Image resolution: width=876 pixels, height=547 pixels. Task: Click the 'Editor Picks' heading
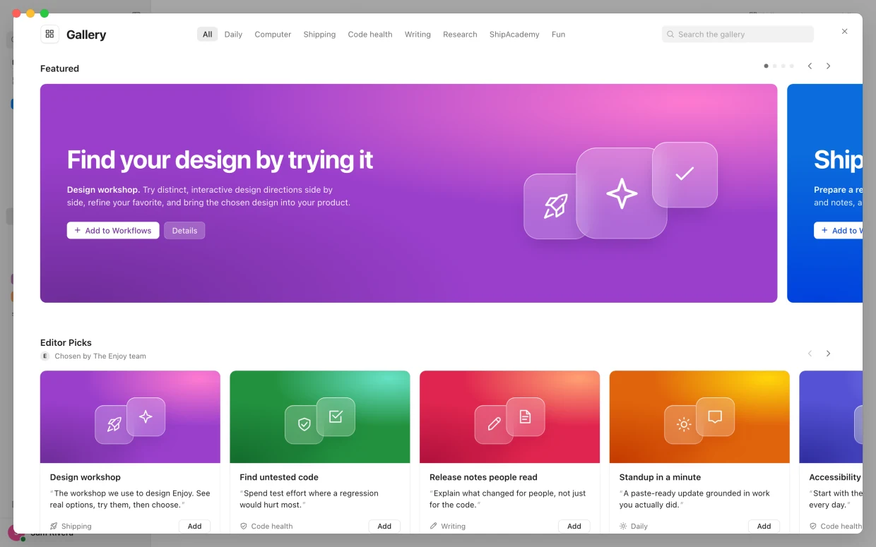coord(66,342)
